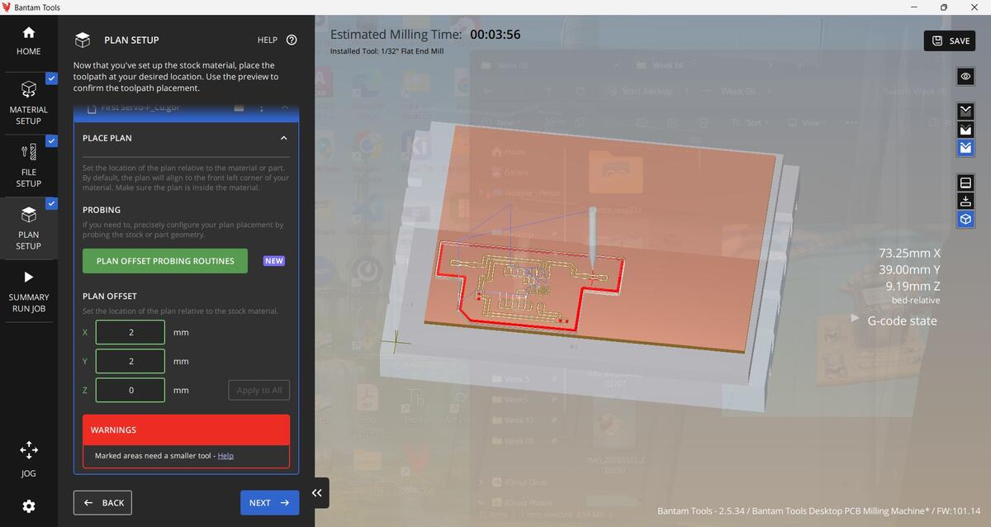
Task: Select the first material display mode icon
Action: coord(965,111)
